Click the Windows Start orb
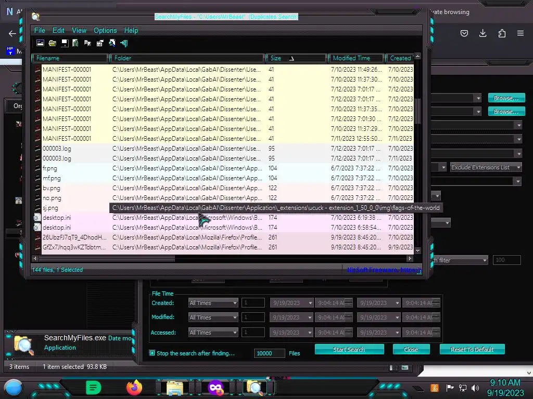533x399 pixels. (14, 388)
